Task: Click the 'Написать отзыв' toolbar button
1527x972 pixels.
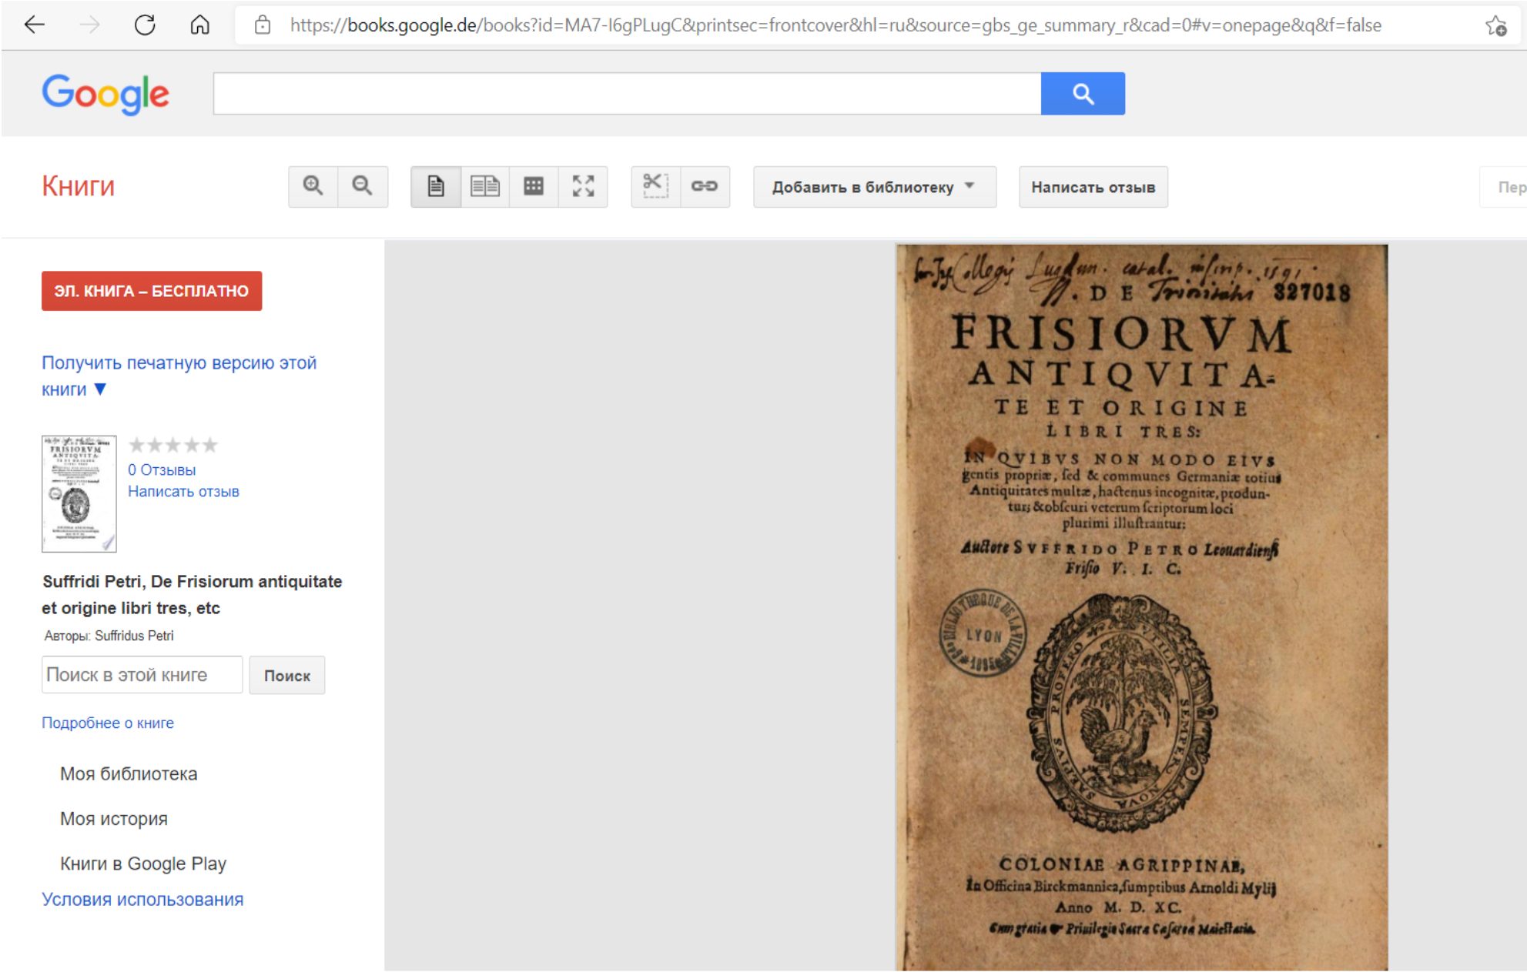Action: (1093, 187)
